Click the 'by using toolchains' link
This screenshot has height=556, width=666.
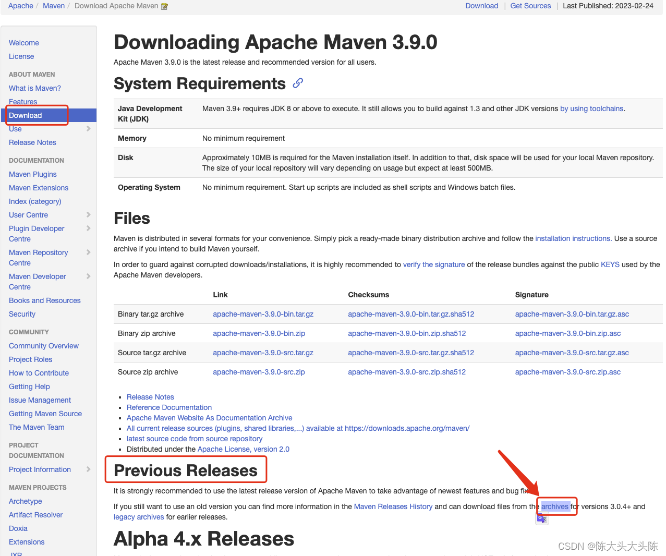592,108
